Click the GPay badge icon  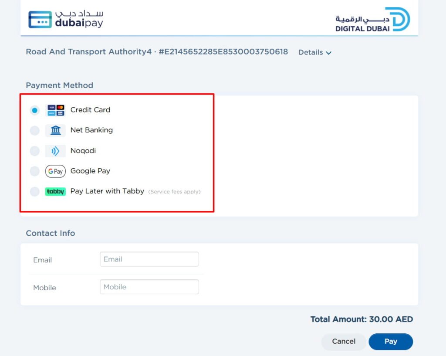pyautogui.click(x=55, y=171)
